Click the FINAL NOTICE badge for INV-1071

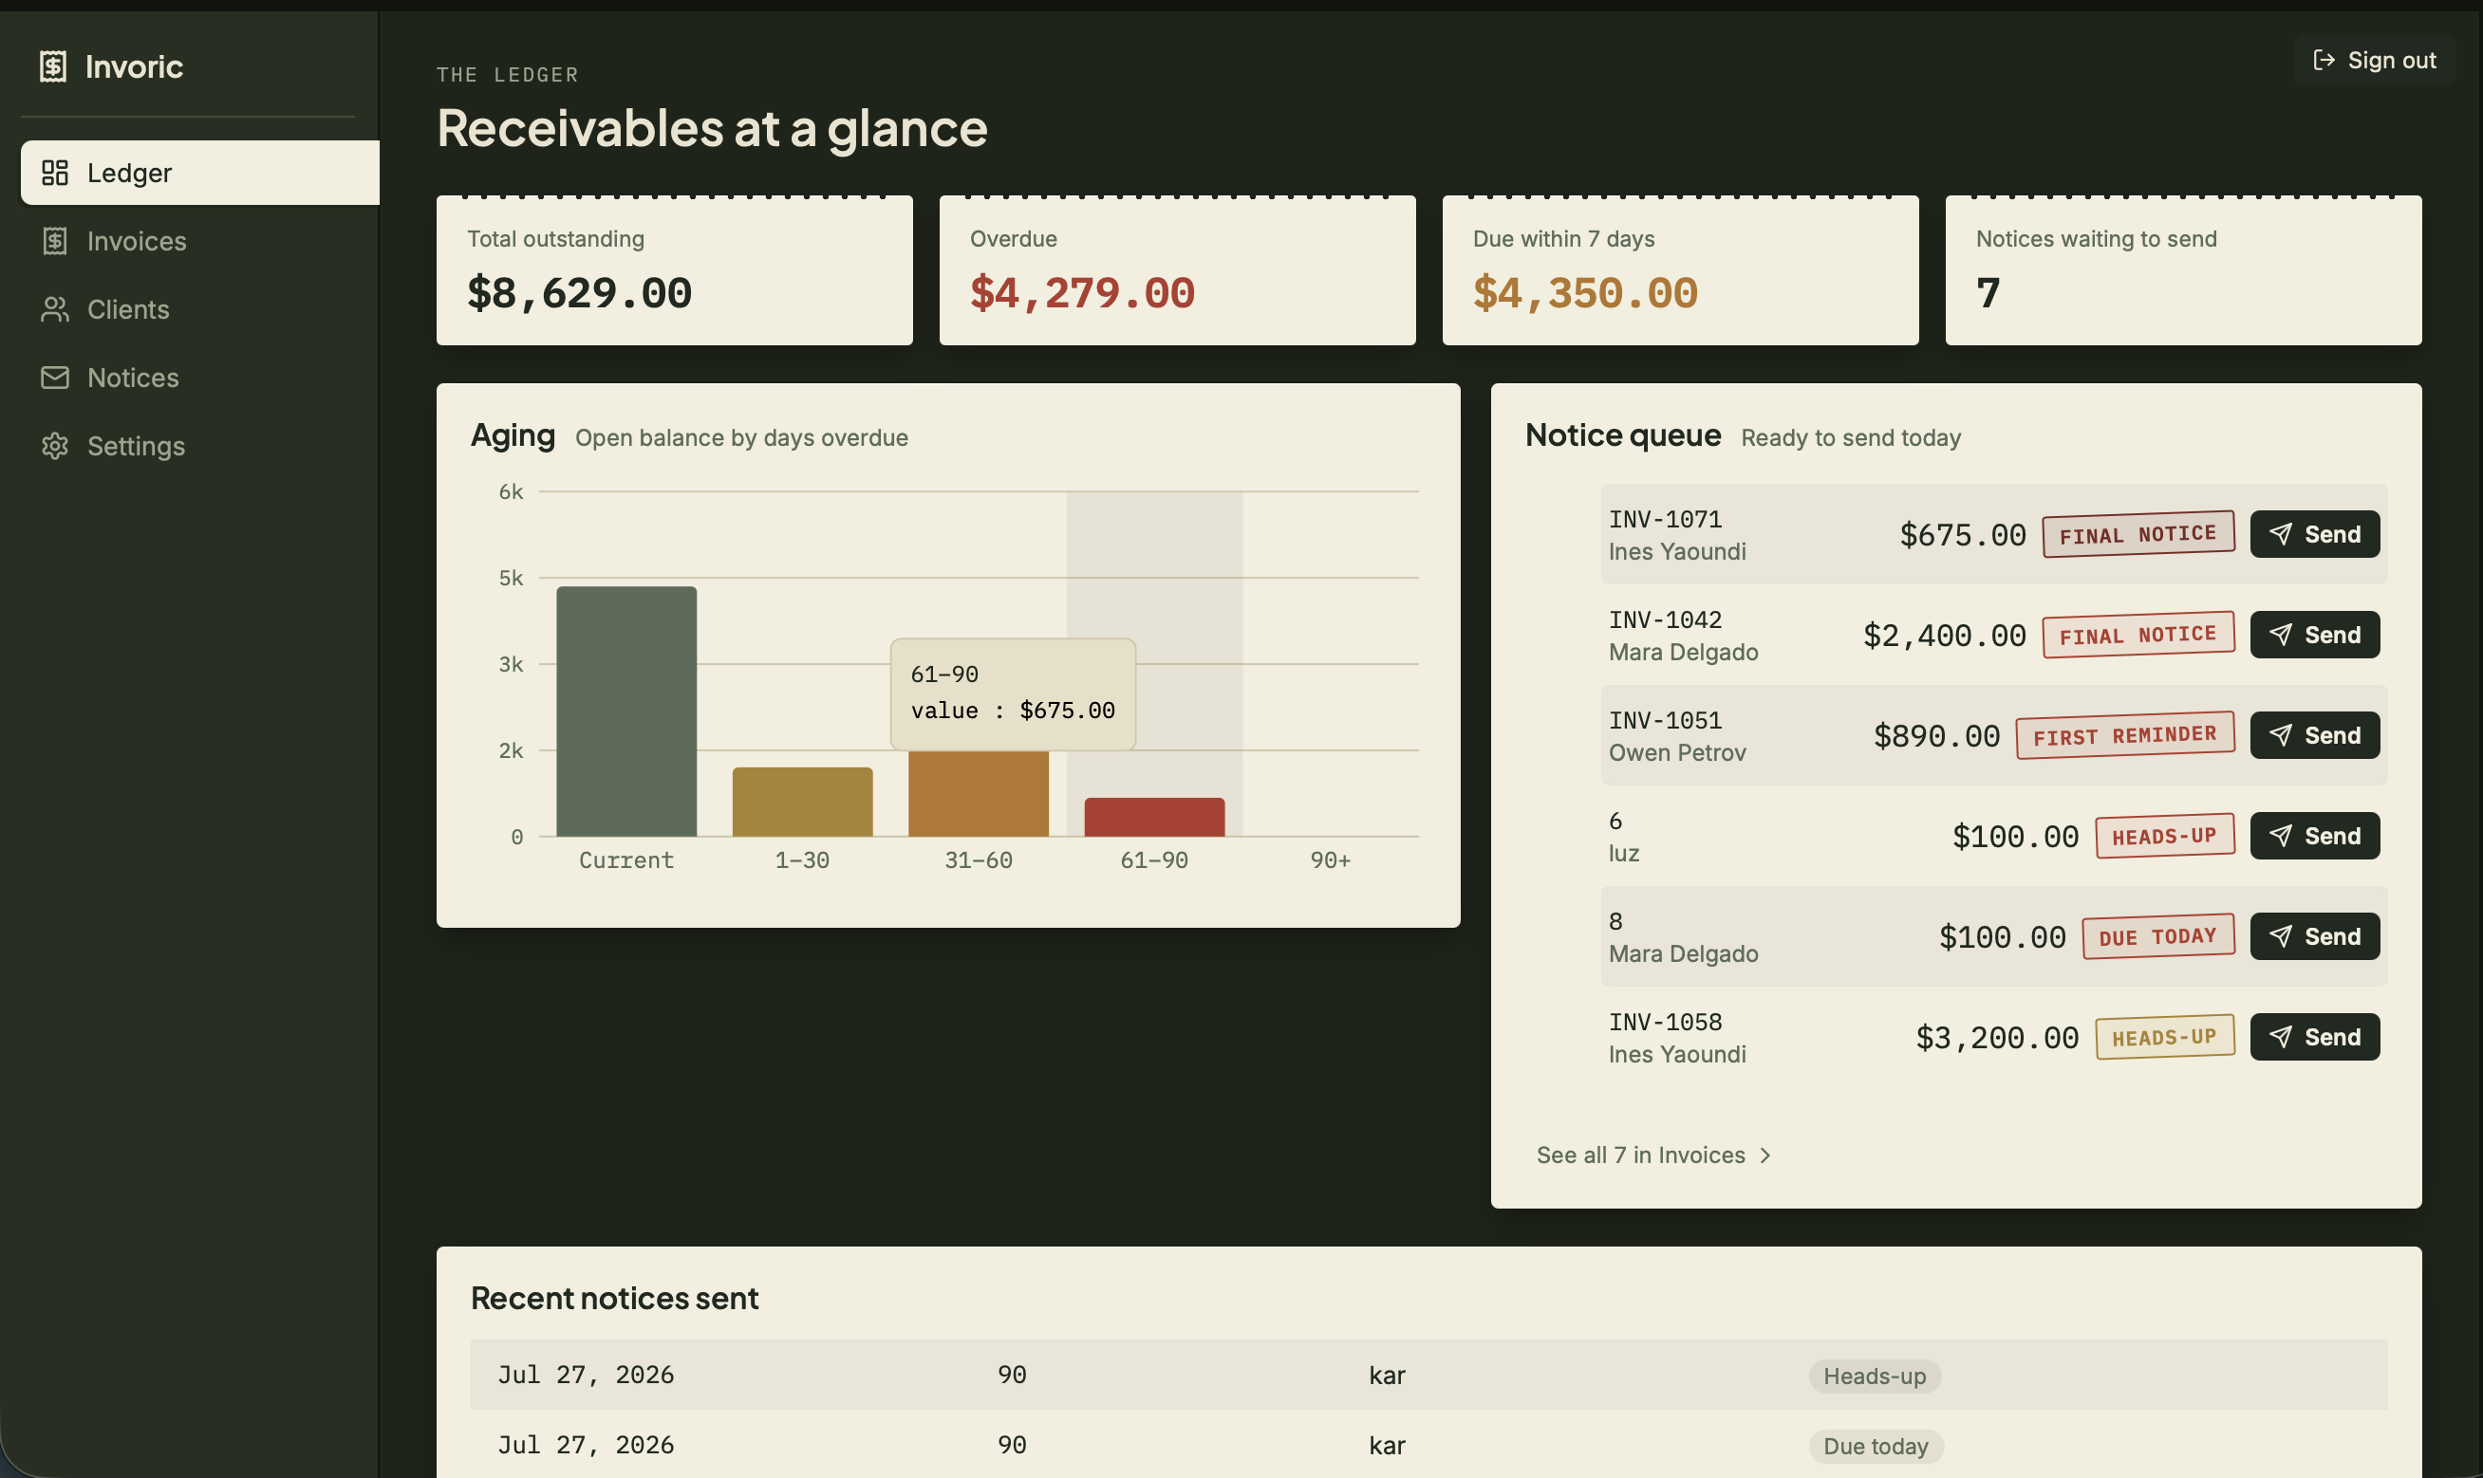2138,535
